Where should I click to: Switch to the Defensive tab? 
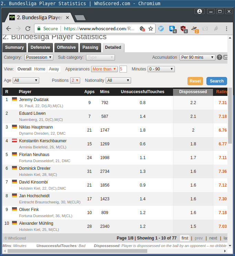[x=40, y=47]
